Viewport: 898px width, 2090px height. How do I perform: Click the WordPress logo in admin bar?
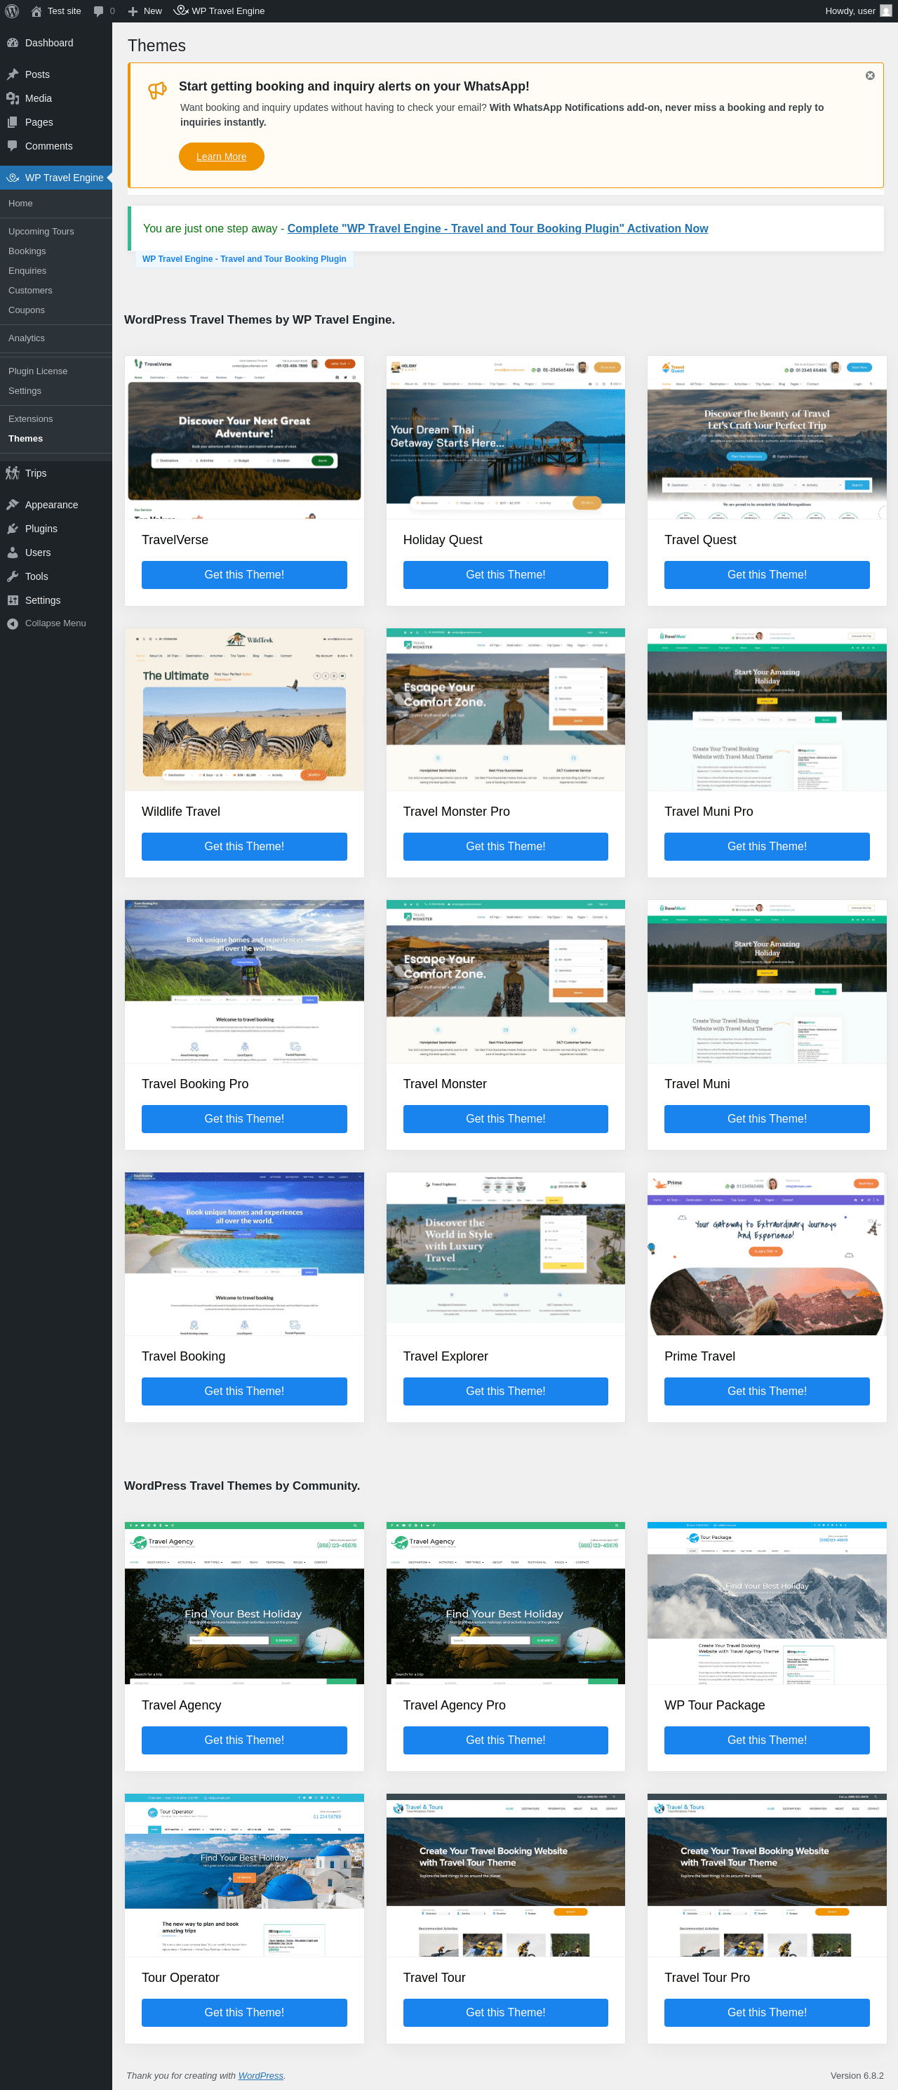pos(12,11)
